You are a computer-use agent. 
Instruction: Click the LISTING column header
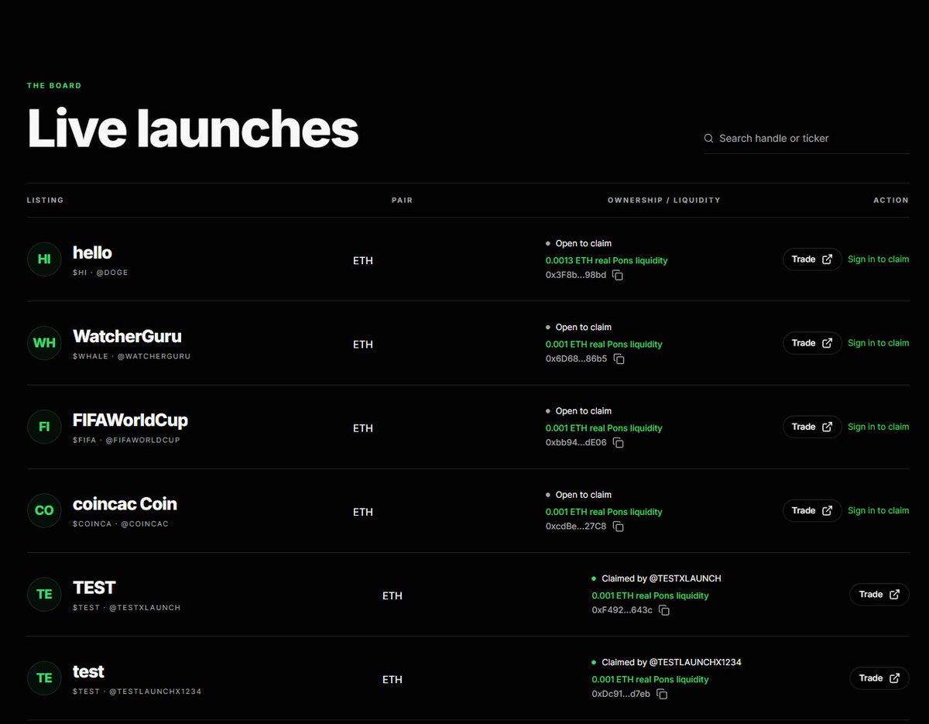click(x=45, y=200)
